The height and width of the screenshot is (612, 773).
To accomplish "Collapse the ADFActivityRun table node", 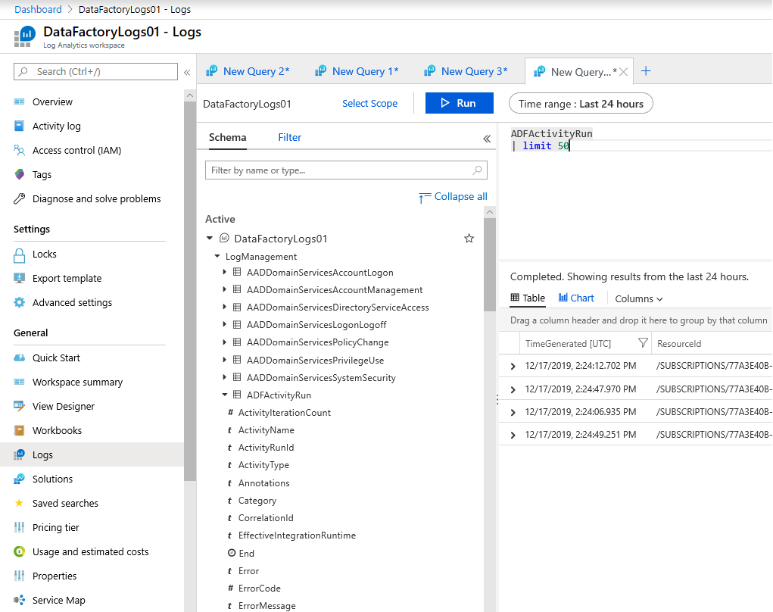I will pyautogui.click(x=225, y=395).
